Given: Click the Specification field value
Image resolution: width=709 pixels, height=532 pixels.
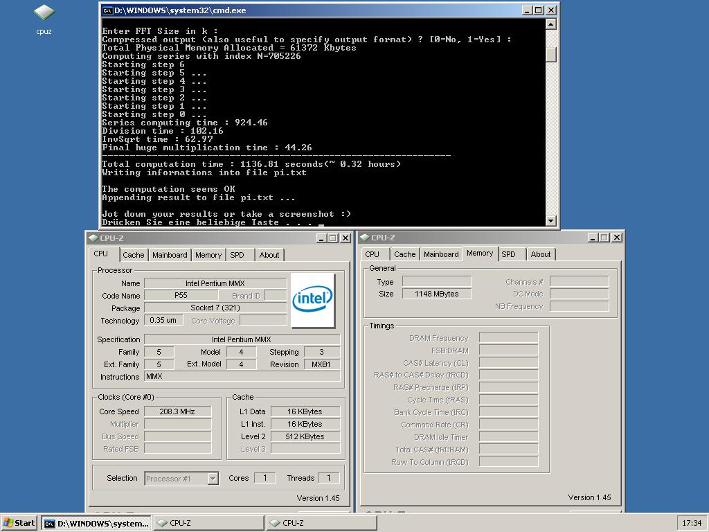Looking at the screenshot, I should pyautogui.click(x=242, y=339).
